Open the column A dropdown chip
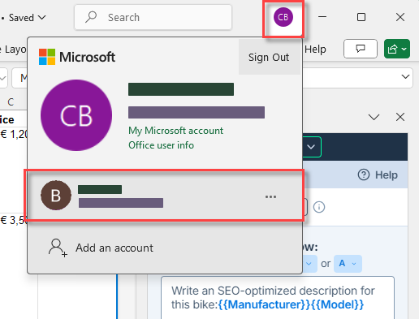Screen dimensions: 419x319 click(348, 264)
